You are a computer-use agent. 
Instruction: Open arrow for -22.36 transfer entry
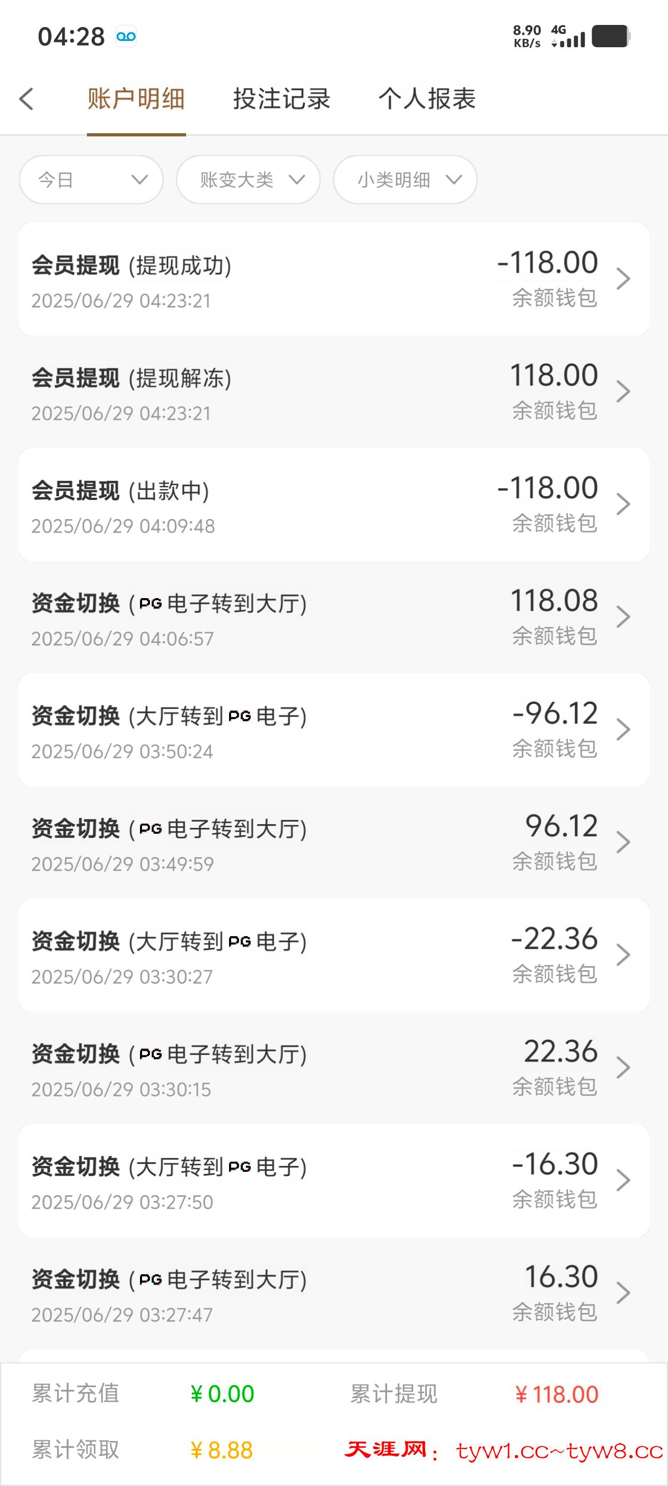click(x=623, y=955)
